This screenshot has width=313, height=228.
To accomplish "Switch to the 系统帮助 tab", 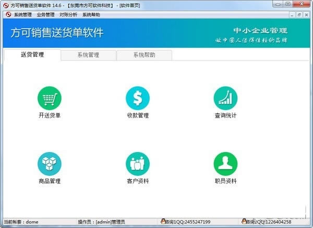I will click(144, 55).
